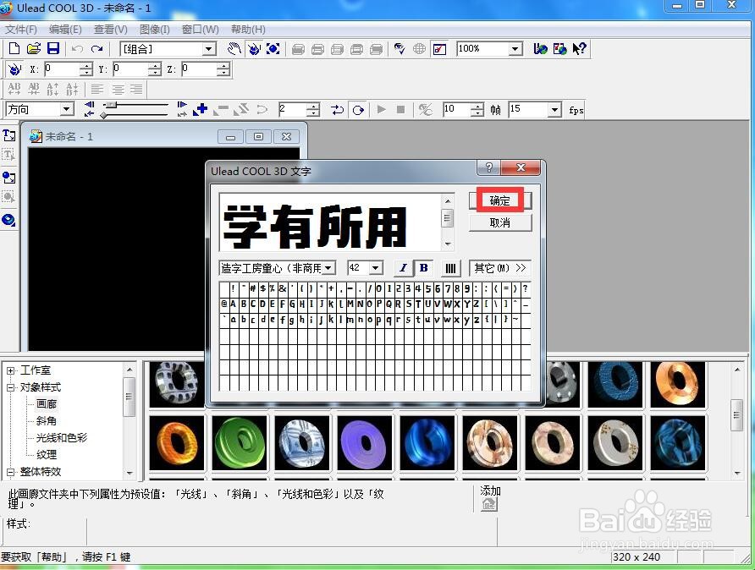Open the 帮助(H) menu
The image size is (755, 570).
[x=248, y=30]
